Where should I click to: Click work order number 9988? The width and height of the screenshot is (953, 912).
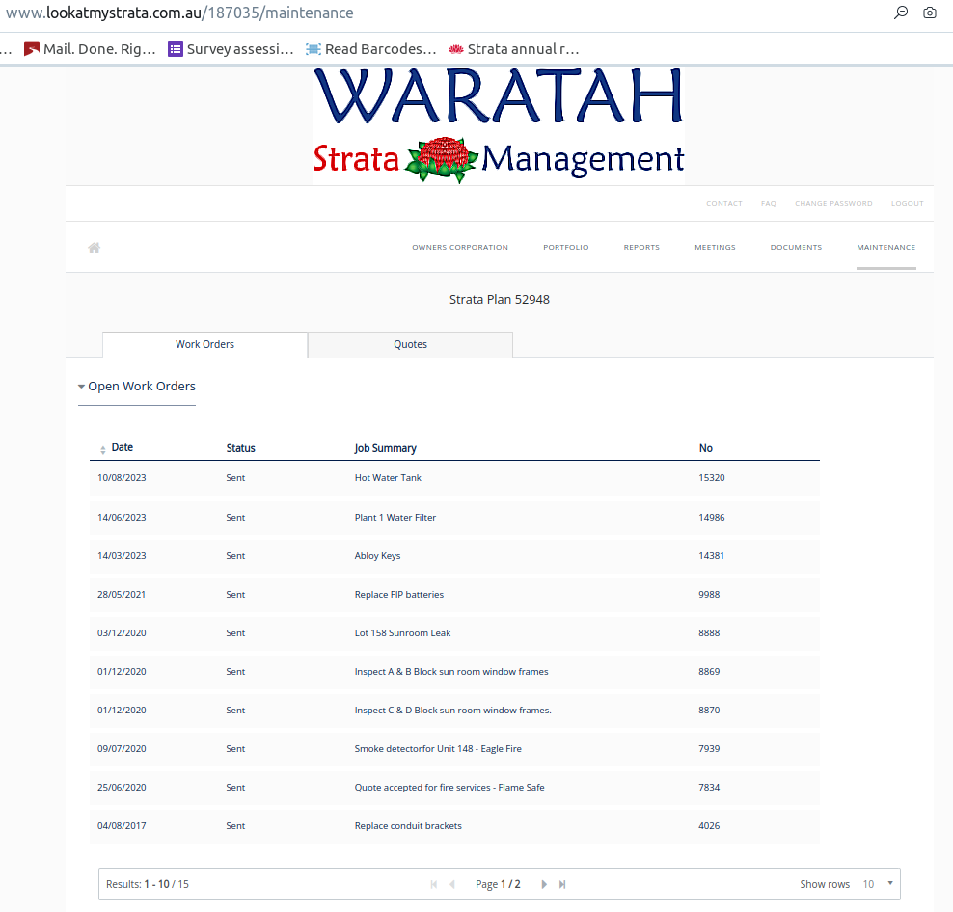click(x=709, y=595)
